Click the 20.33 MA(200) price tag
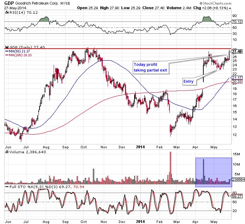 (237, 81)
